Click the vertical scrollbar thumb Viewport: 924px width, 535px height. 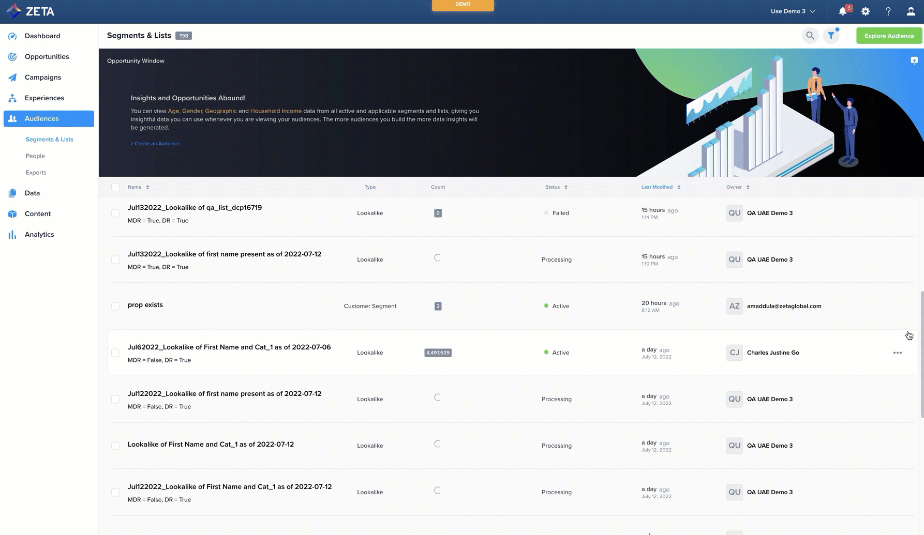click(921, 354)
